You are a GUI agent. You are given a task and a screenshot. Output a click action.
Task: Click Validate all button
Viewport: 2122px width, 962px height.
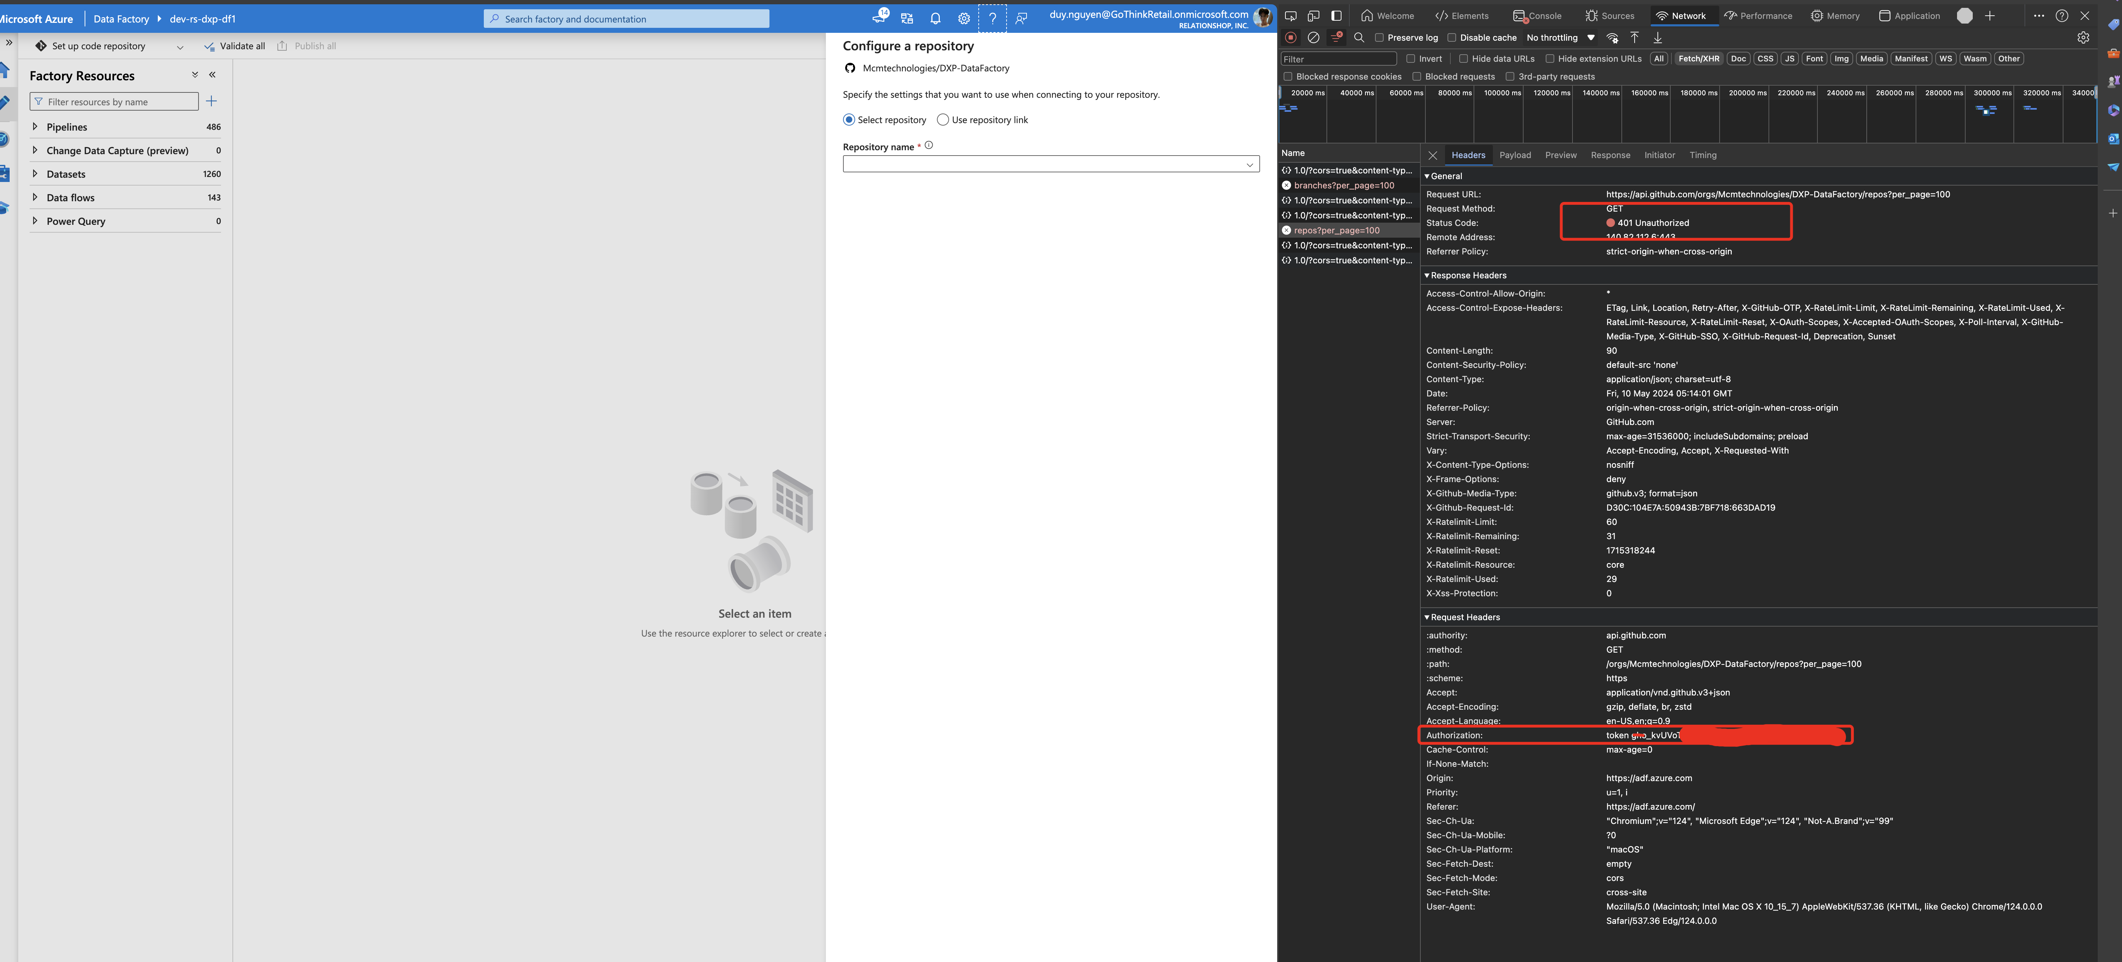click(235, 46)
